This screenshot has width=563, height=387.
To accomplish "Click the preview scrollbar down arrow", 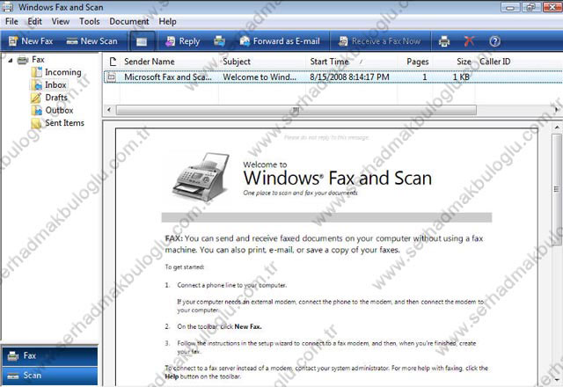I will click(557, 379).
